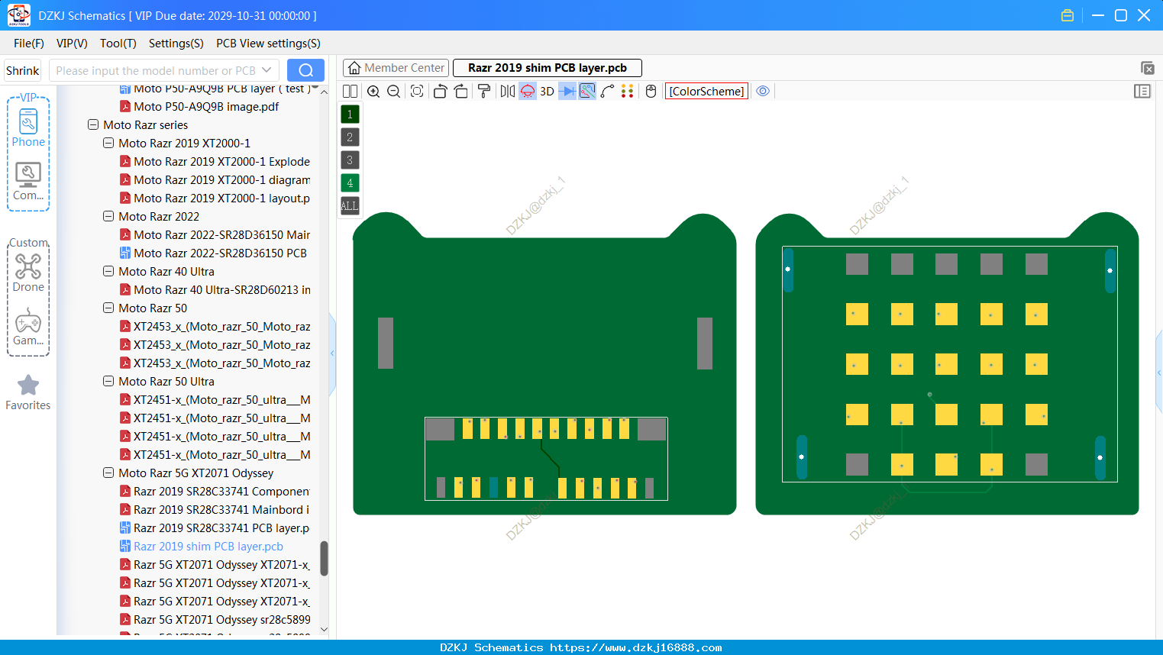Mirror-flip the PCB view

coord(507,92)
